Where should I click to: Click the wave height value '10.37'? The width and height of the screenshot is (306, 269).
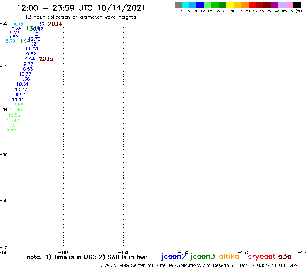tap(21, 89)
